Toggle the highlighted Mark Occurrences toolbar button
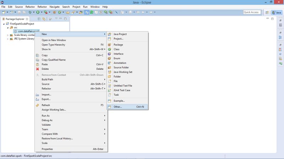Viewport: 284px width, 159px height. 87,12
